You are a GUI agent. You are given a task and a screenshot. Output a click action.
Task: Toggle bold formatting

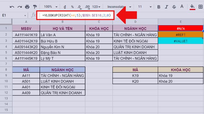[x=159, y=7]
